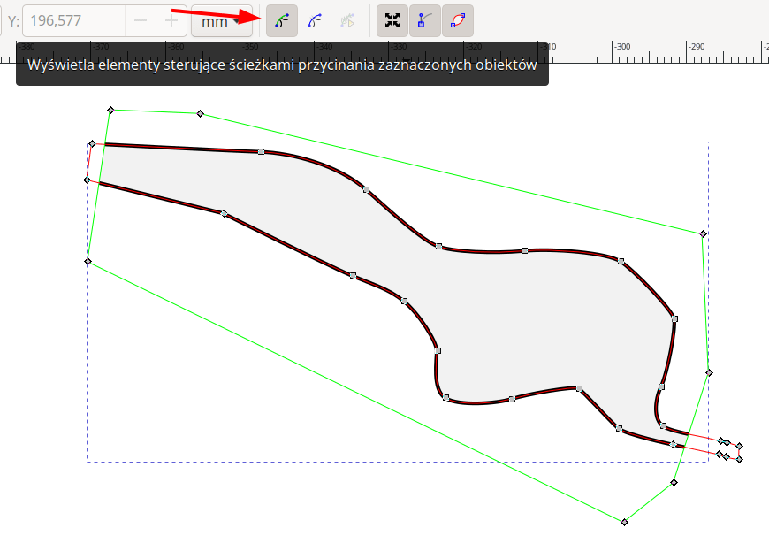
Task: Increase Y coordinate with plus button
Action: 171,20
